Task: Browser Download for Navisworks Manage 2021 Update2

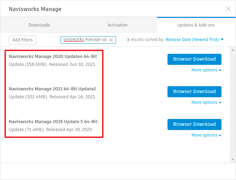Action: [194, 92]
